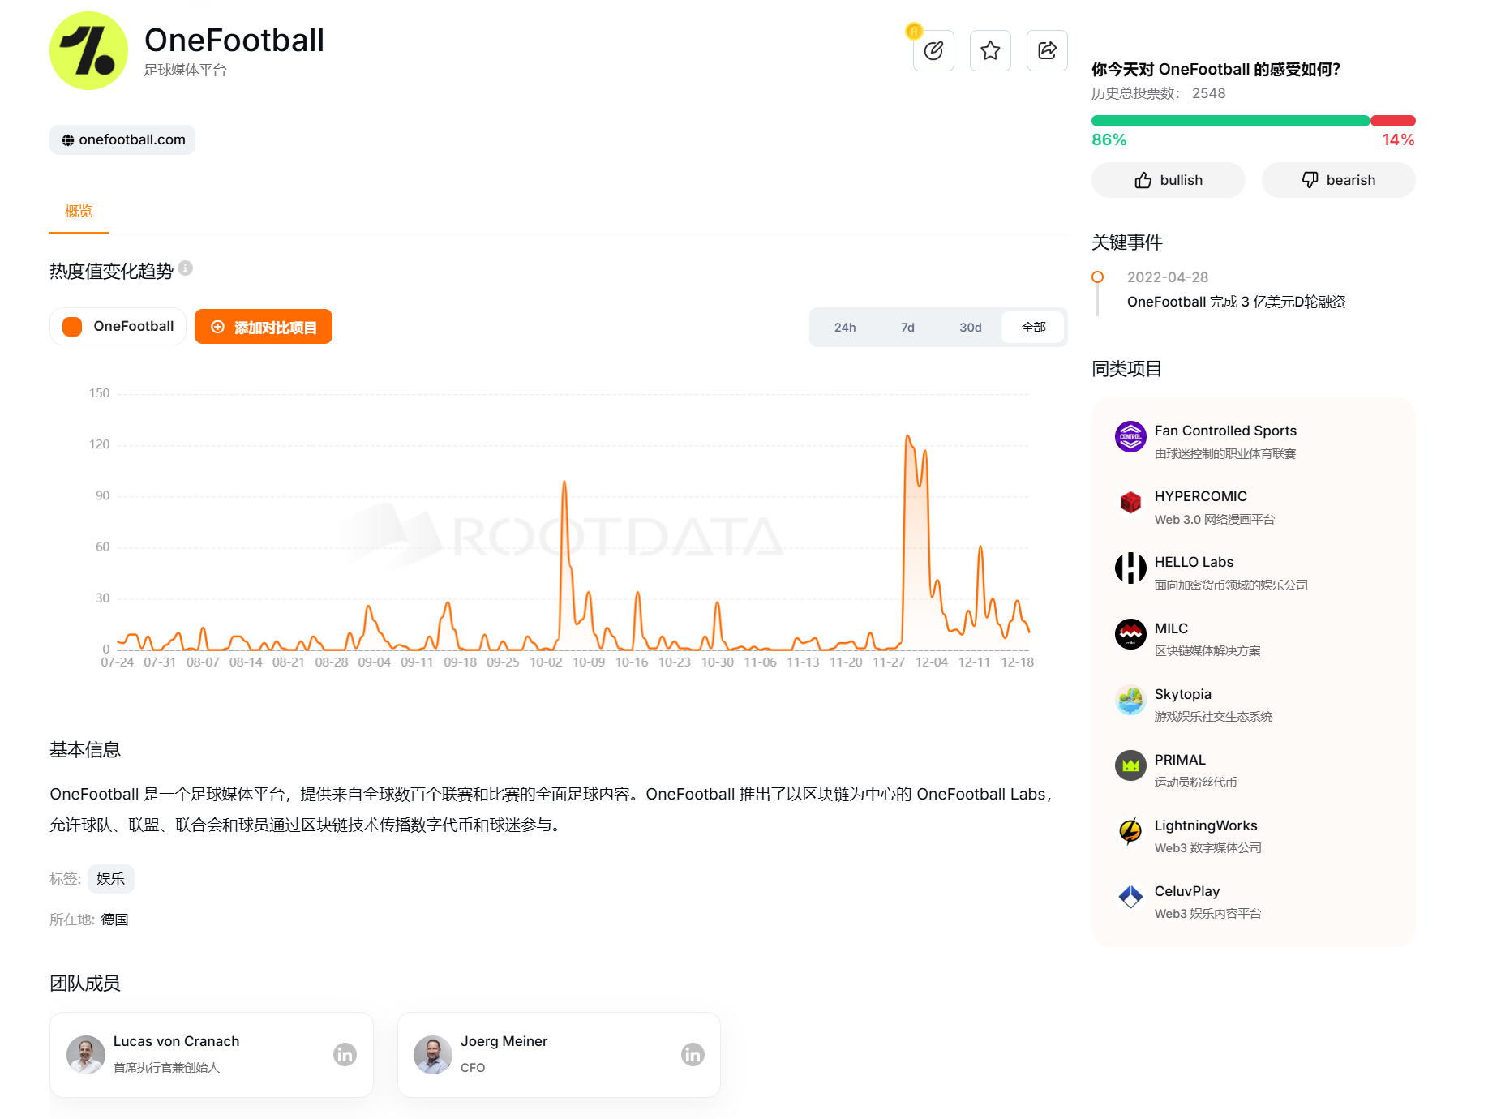Click the Skytopia project name

pos(1183,694)
